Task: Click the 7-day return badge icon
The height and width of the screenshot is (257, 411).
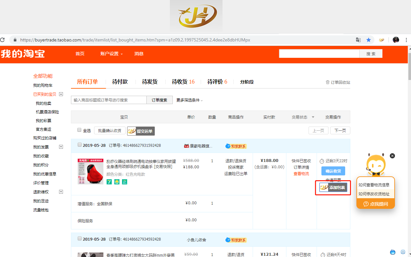Action: [x=109, y=182]
